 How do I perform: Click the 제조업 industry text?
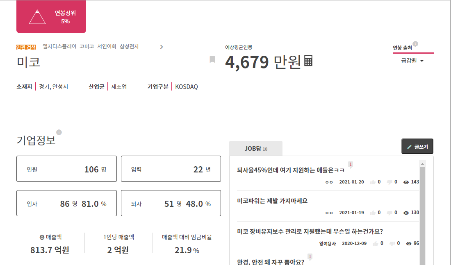pyautogui.click(x=119, y=87)
